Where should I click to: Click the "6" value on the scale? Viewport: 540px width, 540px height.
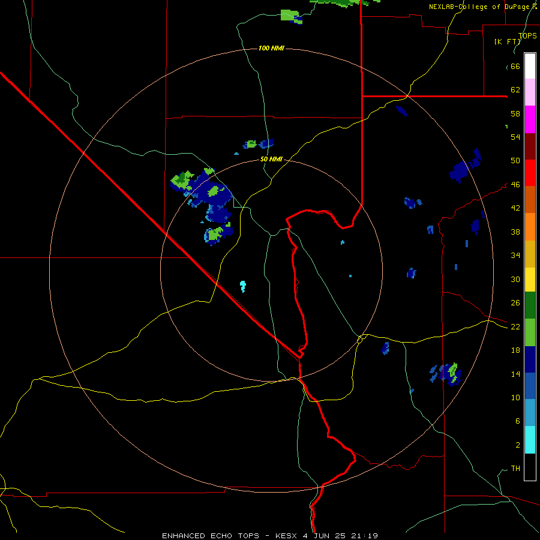tap(517, 421)
